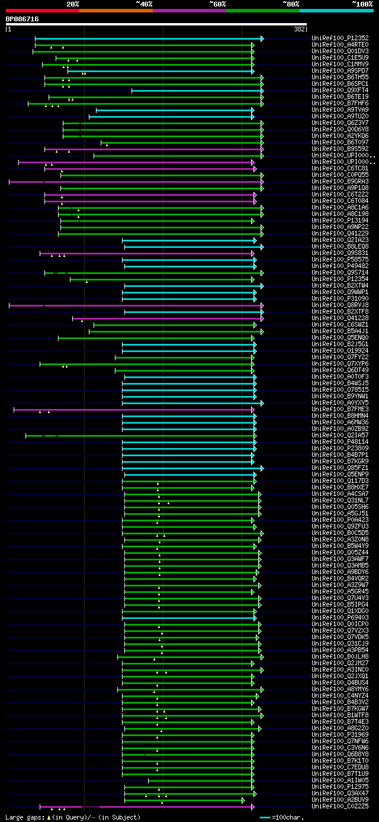The width and height of the screenshot is (379, 822).
Task: Select the UniRef100_O19924 label
Action: [340, 350]
